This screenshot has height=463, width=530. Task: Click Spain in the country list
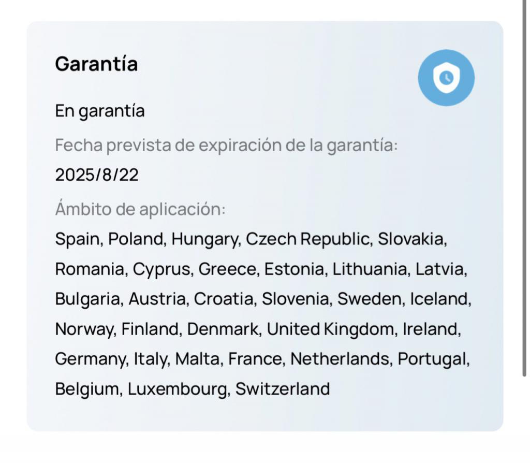77,239
